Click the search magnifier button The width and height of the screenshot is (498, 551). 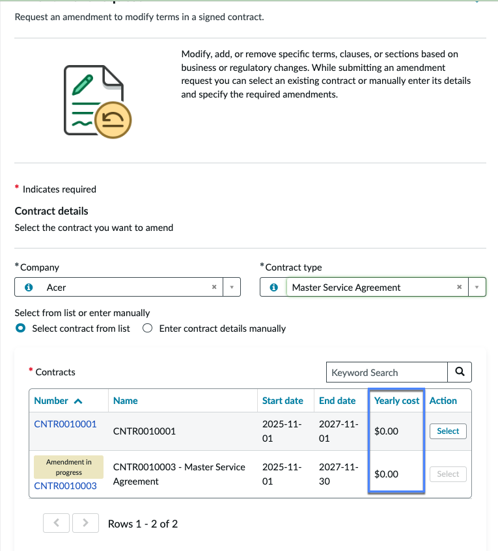(x=460, y=372)
